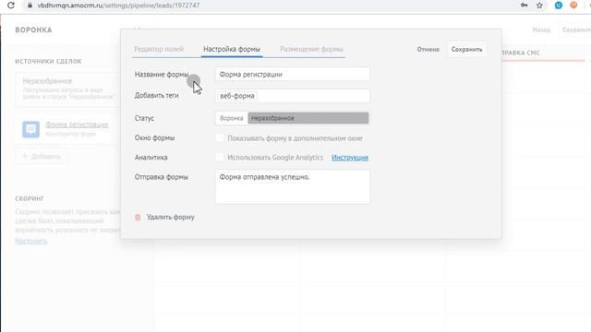The width and height of the screenshot is (591, 332).
Task: Save form with Сохранить button
Action: 466,49
